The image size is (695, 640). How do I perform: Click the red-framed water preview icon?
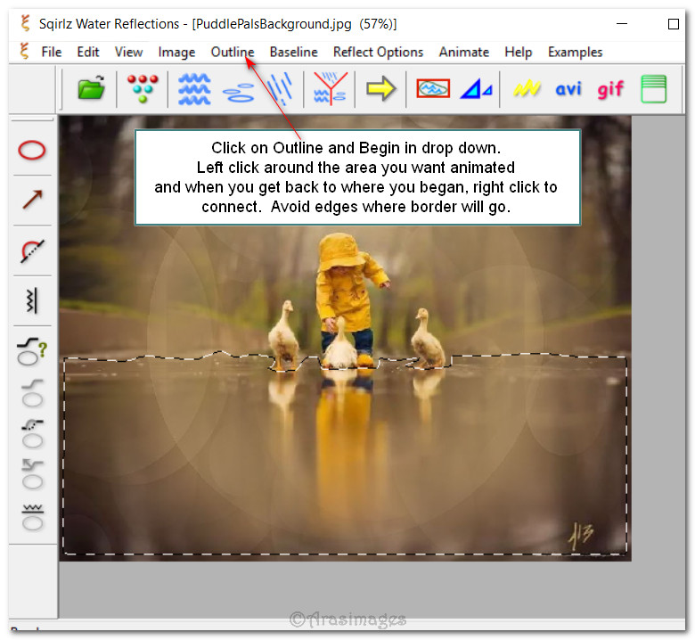[x=433, y=88]
